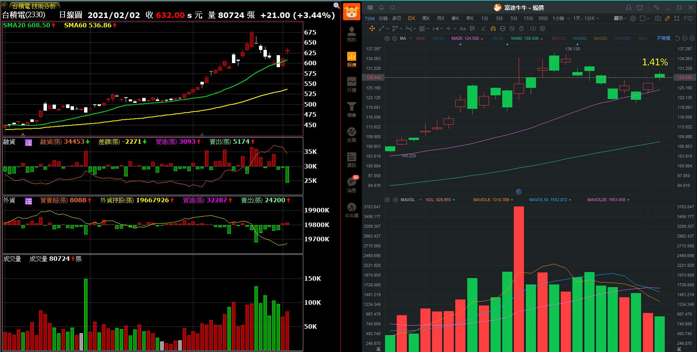Viewport: 697px width, 352px height.
Task: Select the Aa text annotation tool
Action: click(462, 29)
